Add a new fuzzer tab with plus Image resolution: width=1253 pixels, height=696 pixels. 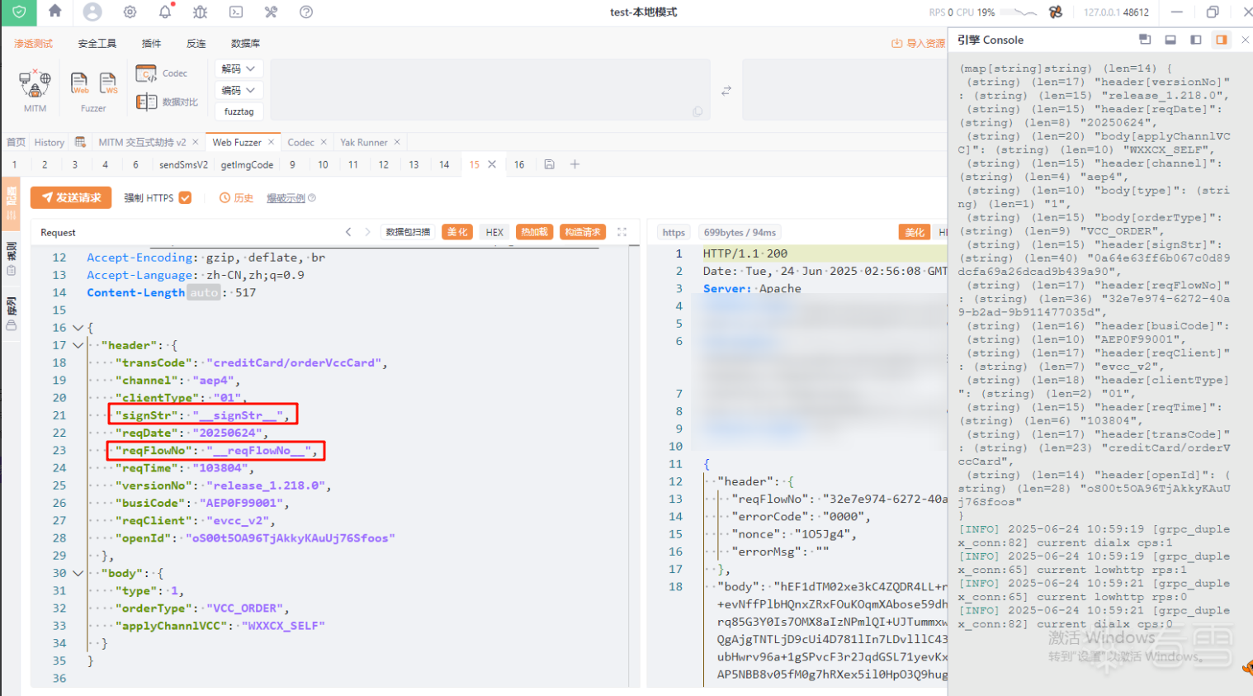point(575,164)
